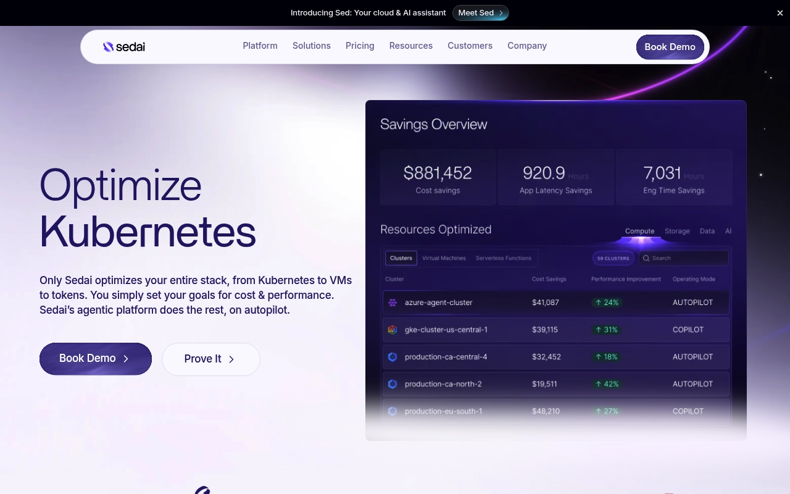Close the announcement banner

coord(780,13)
